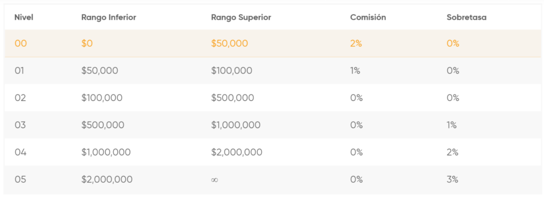
Task: Click the 1% commission value
Action: coord(355,71)
